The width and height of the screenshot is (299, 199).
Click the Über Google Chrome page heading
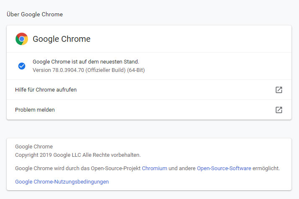35,14
